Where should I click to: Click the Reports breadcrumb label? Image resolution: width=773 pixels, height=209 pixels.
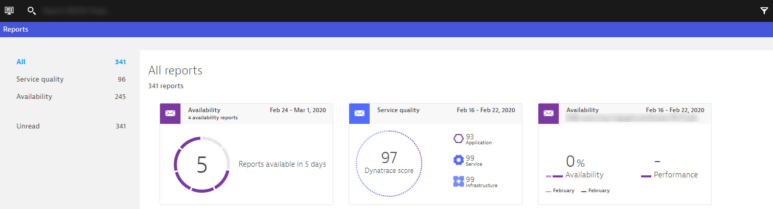pyautogui.click(x=16, y=30)
